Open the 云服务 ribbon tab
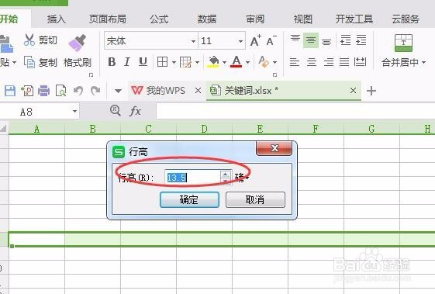Screen dimensions: 435x294 [406, 19]
